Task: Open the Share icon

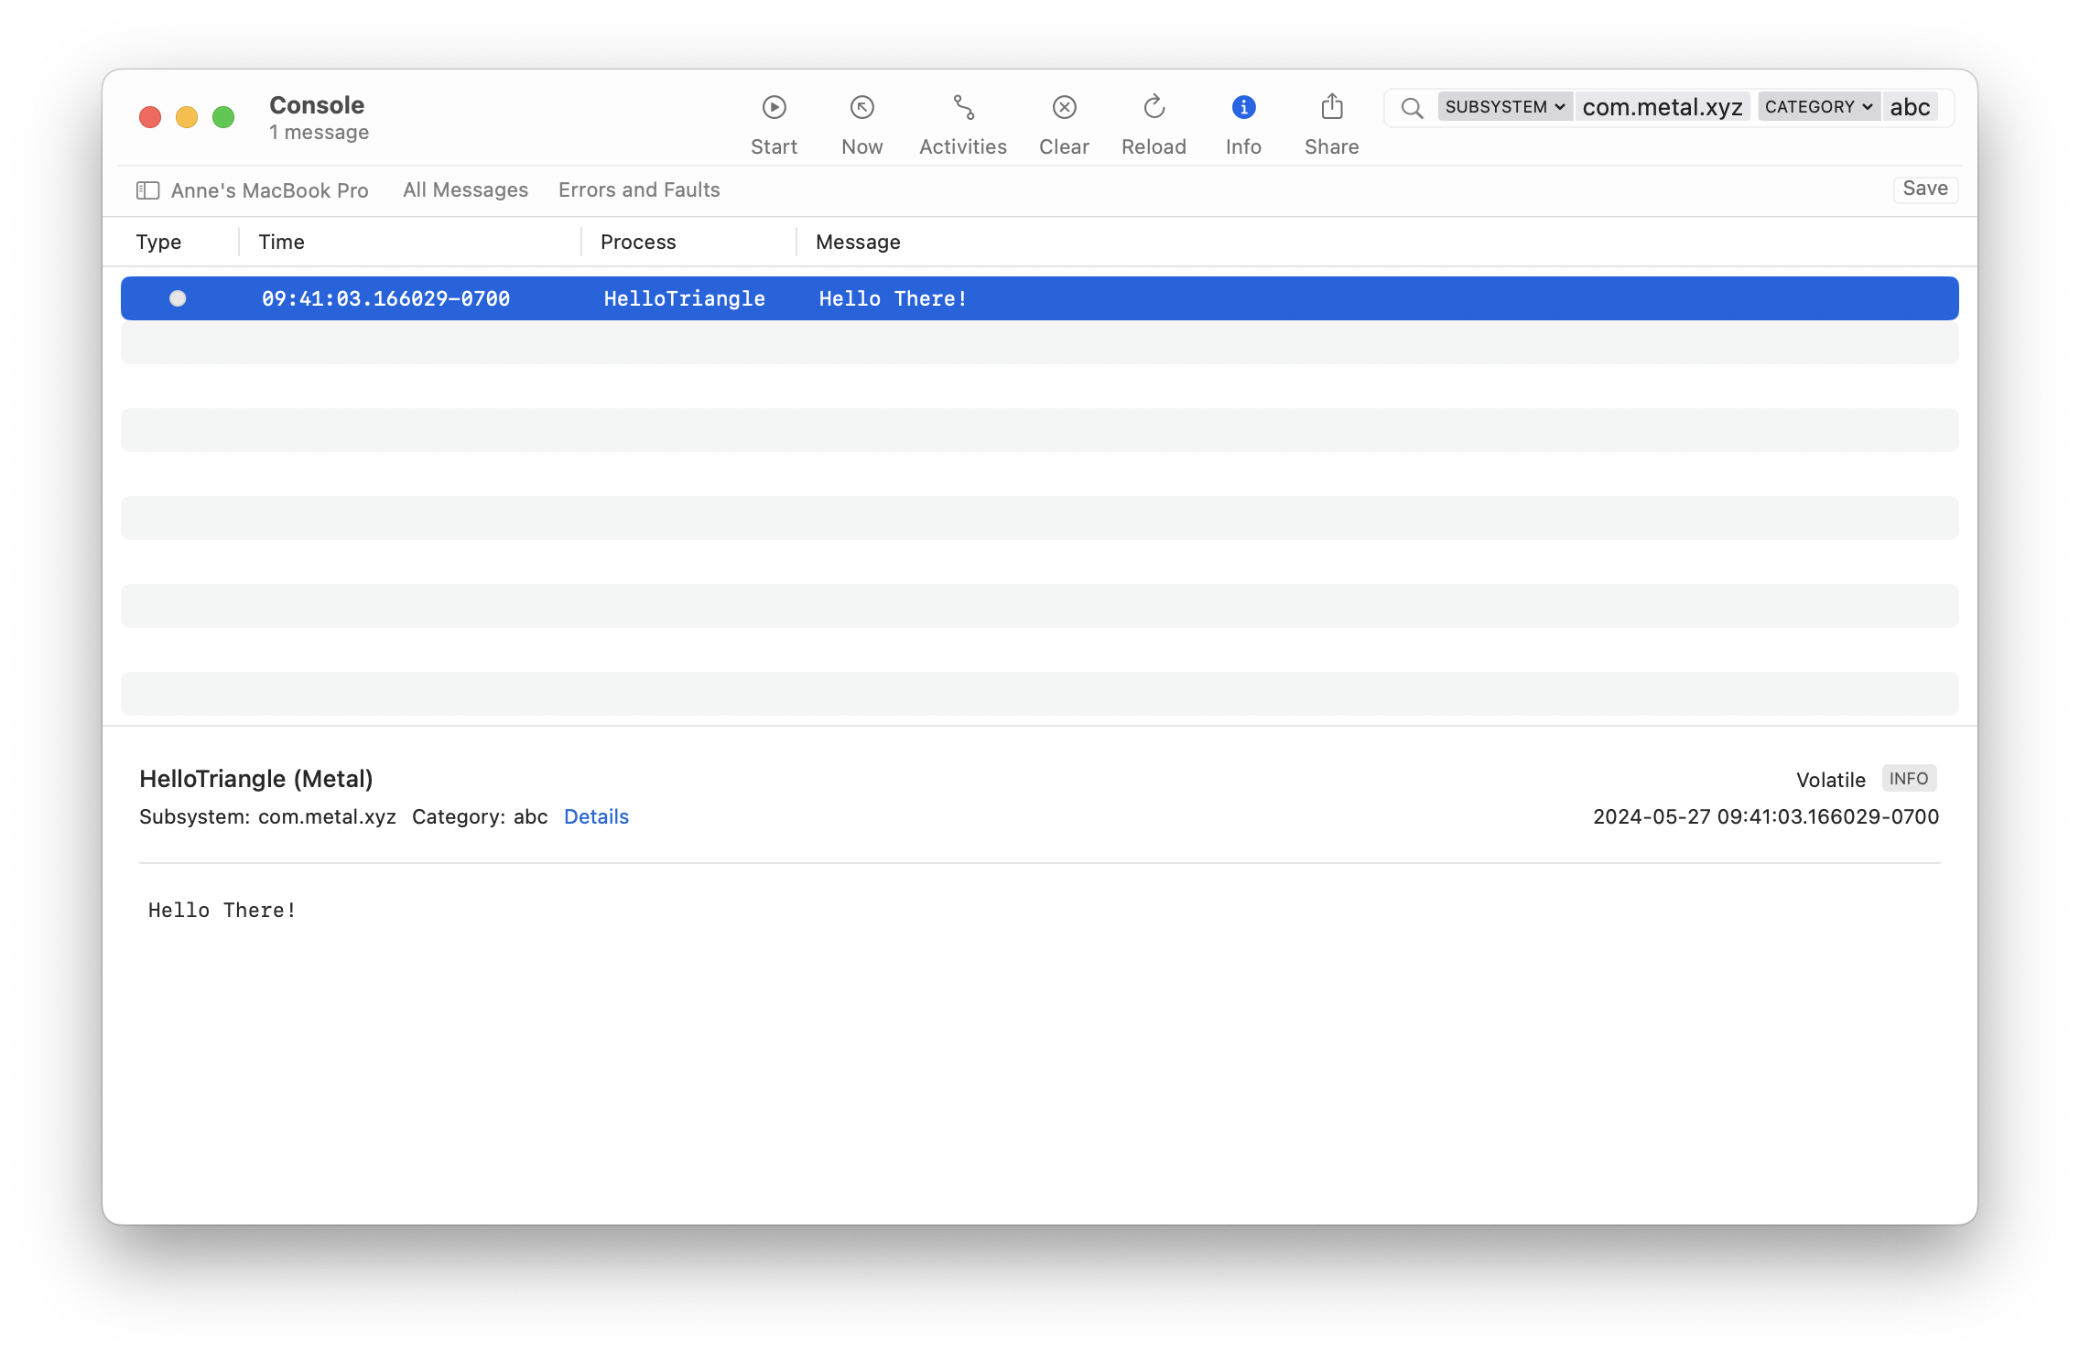Action: pos(1331,107)
